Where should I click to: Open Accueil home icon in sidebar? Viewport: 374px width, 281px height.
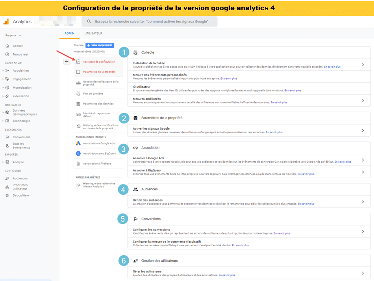[x=7, y=46]
